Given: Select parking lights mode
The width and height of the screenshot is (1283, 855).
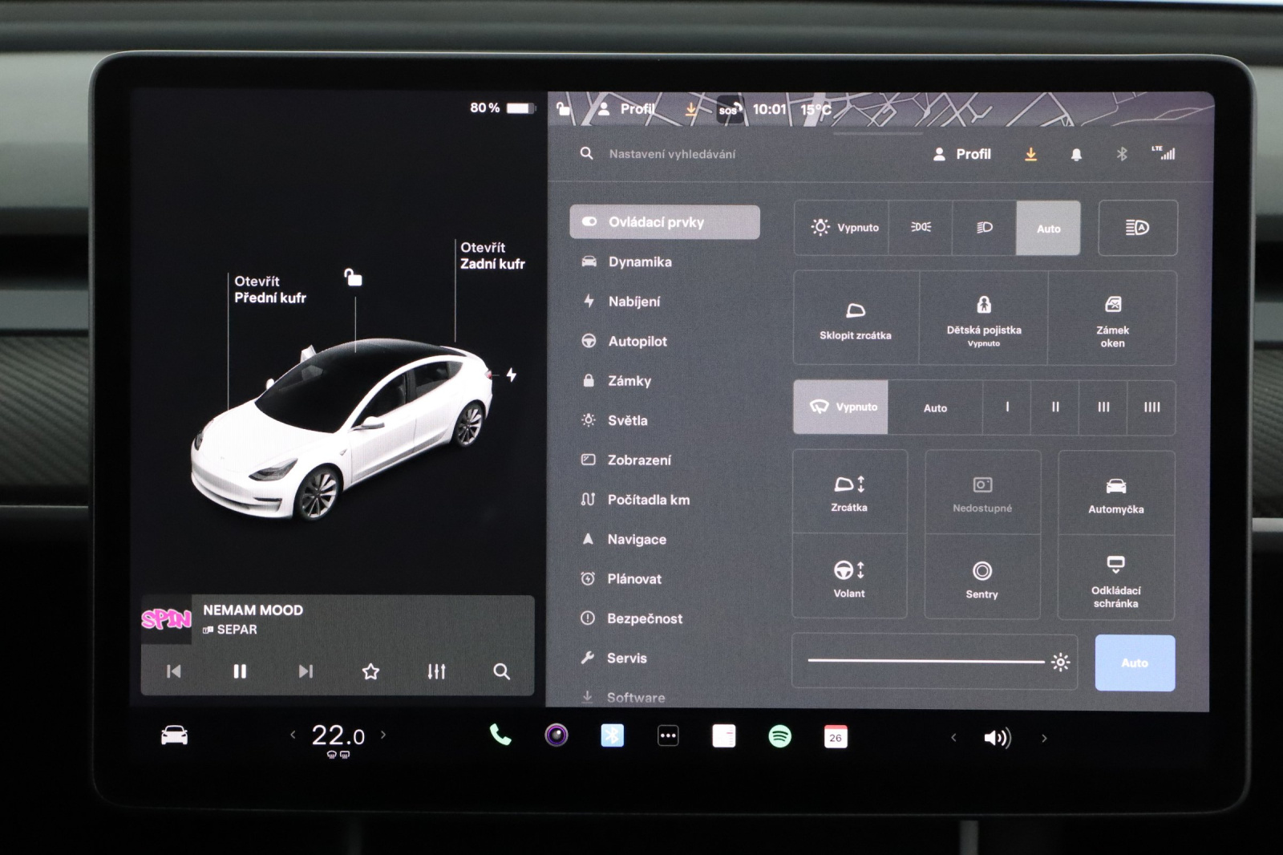Looking at the screenshot, I should [x=921, y=228].
